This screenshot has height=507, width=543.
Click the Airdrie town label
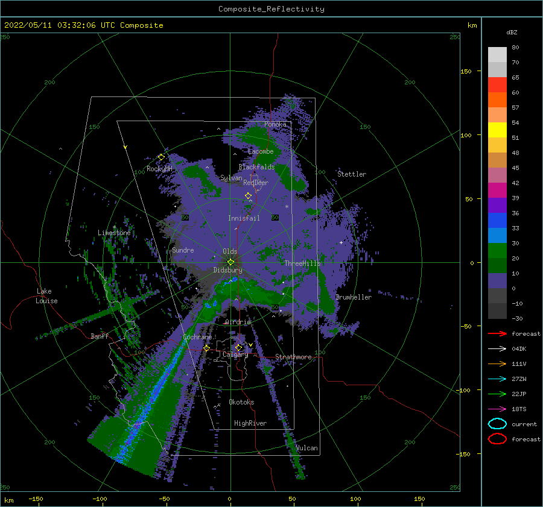pos(238,322)
